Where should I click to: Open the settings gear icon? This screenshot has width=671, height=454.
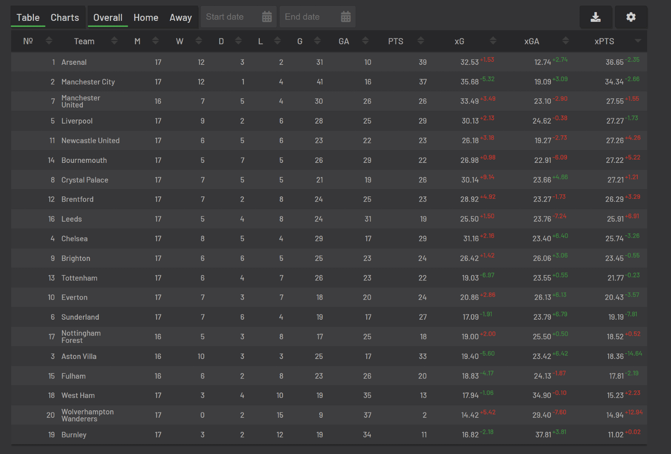(631, 17)
